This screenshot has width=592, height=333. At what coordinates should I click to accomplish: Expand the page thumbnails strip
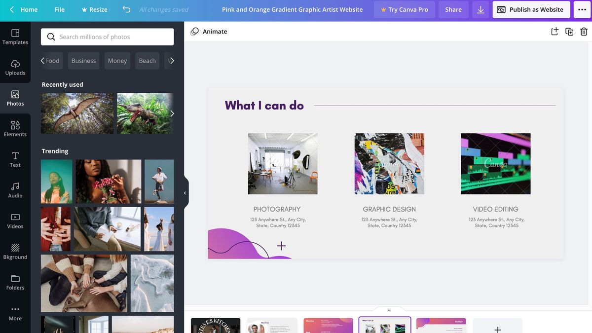tap(389, 310)
